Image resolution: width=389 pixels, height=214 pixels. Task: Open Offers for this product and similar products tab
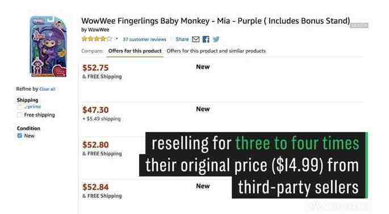pos(216,51)
